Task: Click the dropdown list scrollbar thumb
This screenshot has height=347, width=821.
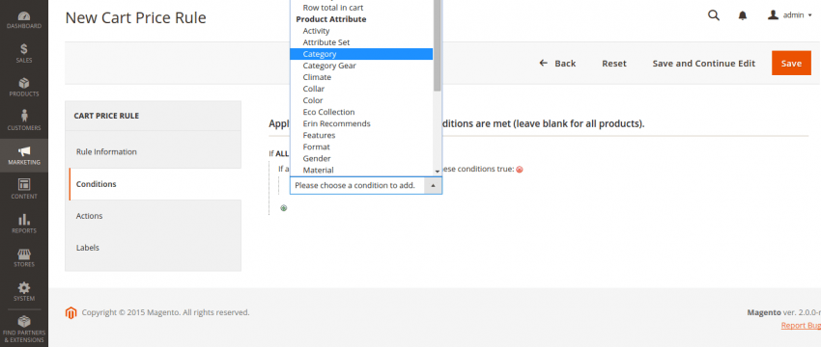Action: 438,44
